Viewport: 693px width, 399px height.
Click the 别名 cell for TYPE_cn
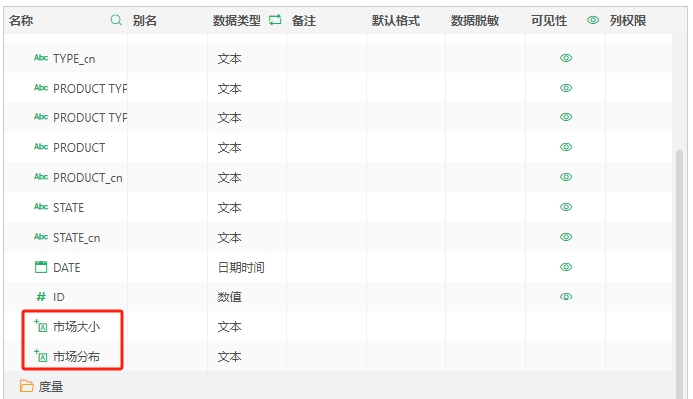pos(167,59)
